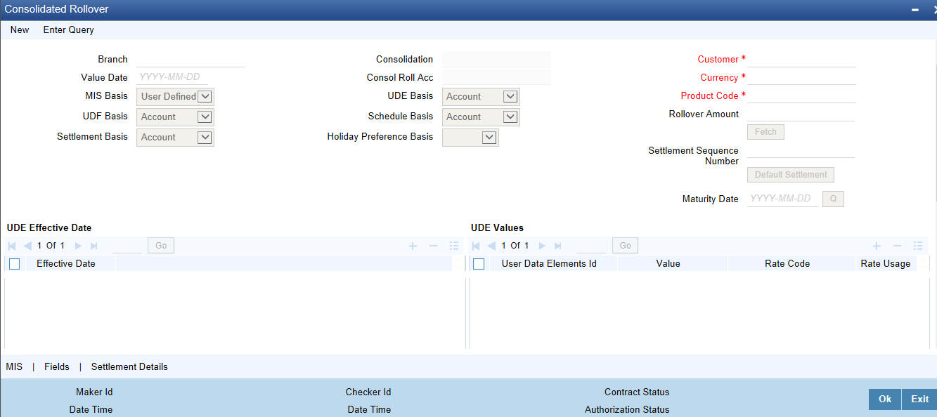937x417 pixels.
Task: Go to next page in UDE Values
Action: (542, 246)
